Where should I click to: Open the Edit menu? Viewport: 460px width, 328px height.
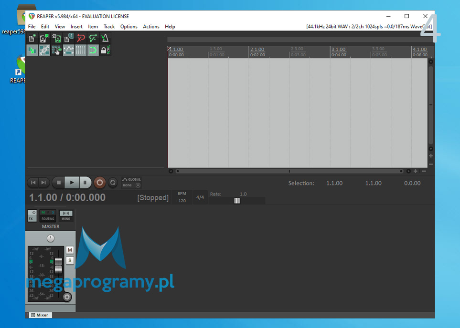coord(45,27)
